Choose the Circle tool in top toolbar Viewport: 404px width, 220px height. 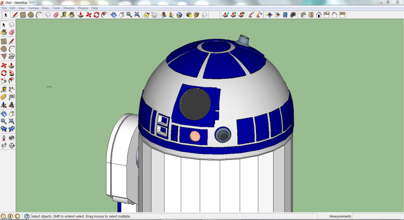point(31,15)
